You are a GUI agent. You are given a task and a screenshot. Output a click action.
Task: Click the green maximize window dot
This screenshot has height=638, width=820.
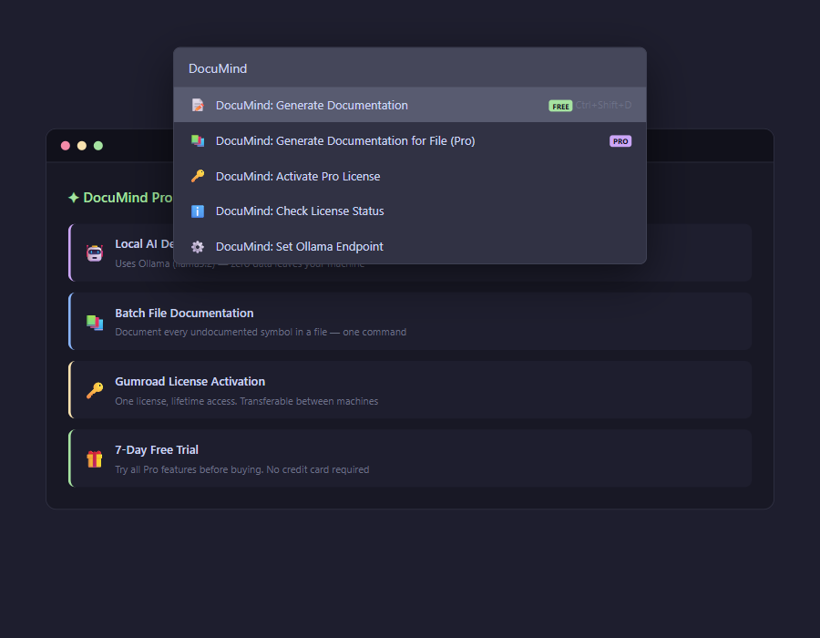[98, 146]
